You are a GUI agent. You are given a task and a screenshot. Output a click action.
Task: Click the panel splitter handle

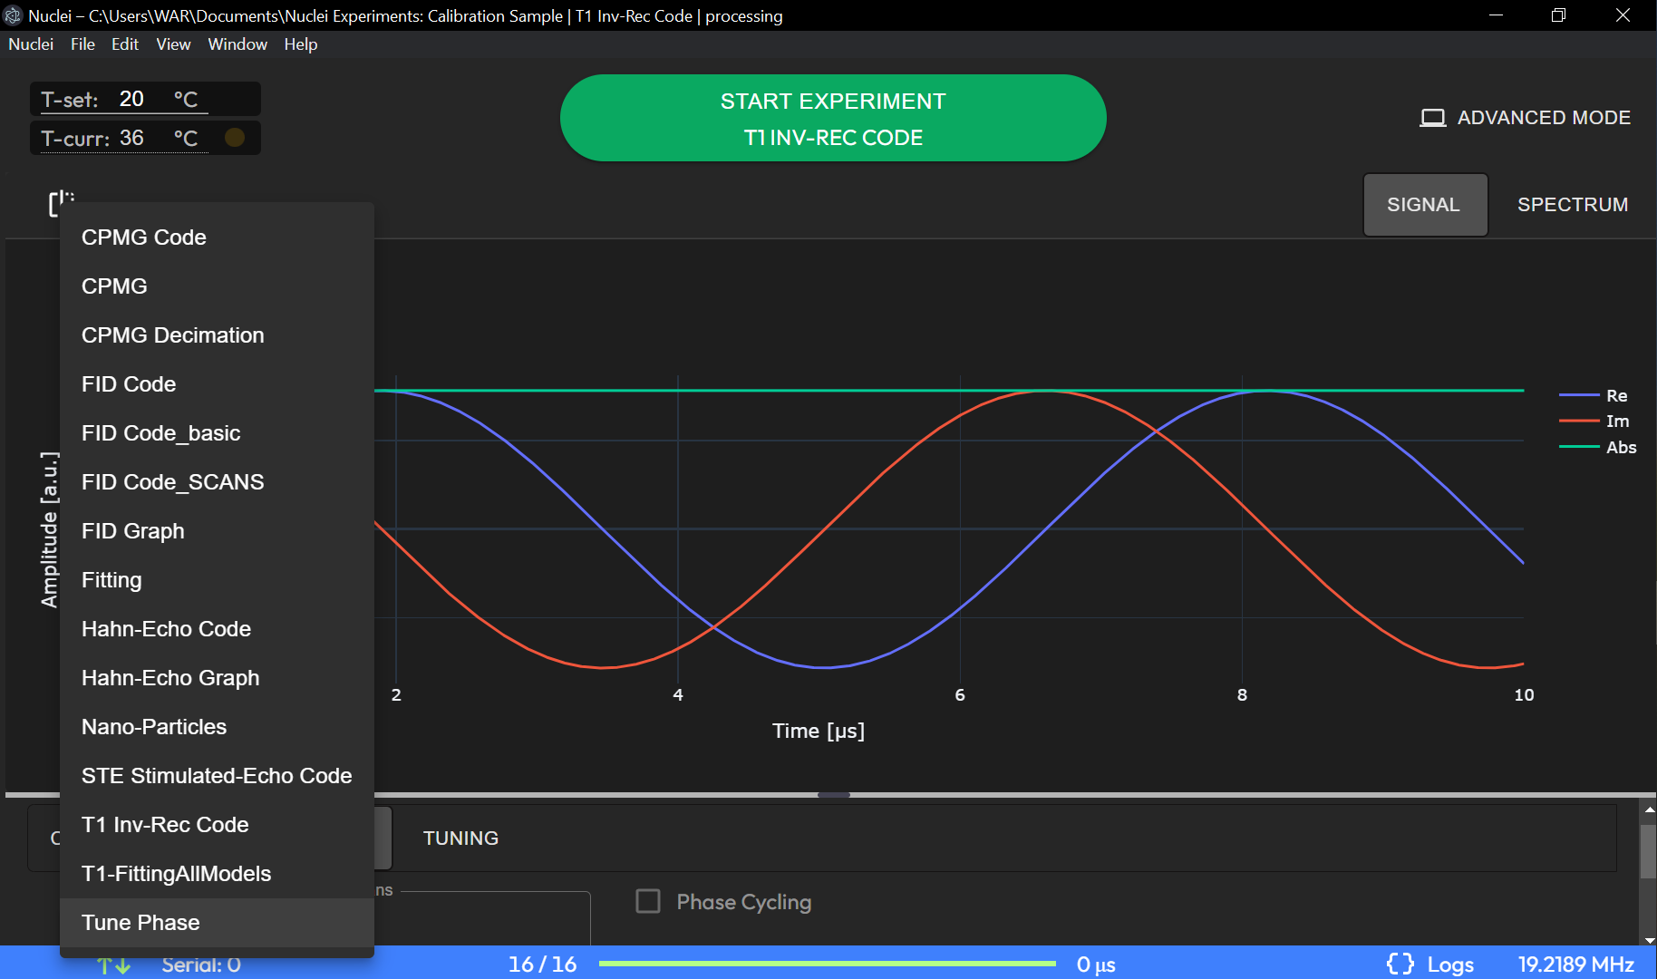point(833,795)
